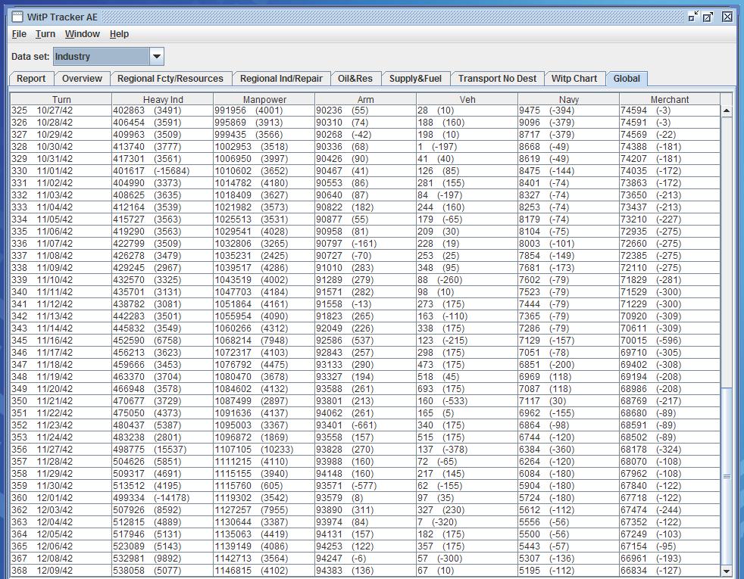Select Merchant cell 70015 (-596)
Viewport: 744px width, 579px height.
click(670, 340)
